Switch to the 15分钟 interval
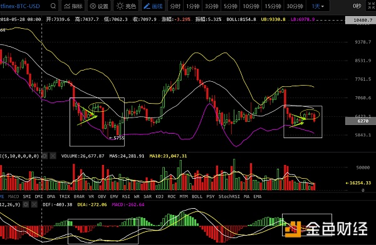The image size is (376, 245). (273, 6)
